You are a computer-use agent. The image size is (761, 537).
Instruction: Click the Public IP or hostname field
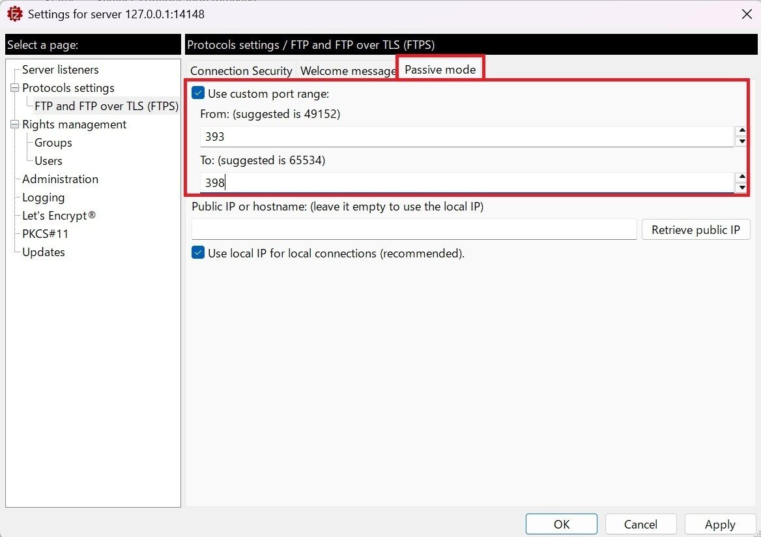pyautogui.click(x=413, y=229)
